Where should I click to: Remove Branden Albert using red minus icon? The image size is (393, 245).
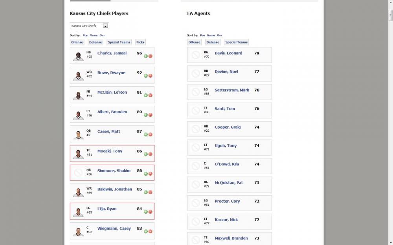pos(151,115)
